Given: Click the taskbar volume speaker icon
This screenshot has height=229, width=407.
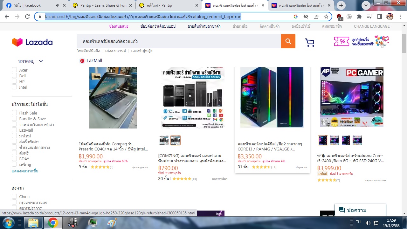Looking at the screenshot, I should point(368,222).
